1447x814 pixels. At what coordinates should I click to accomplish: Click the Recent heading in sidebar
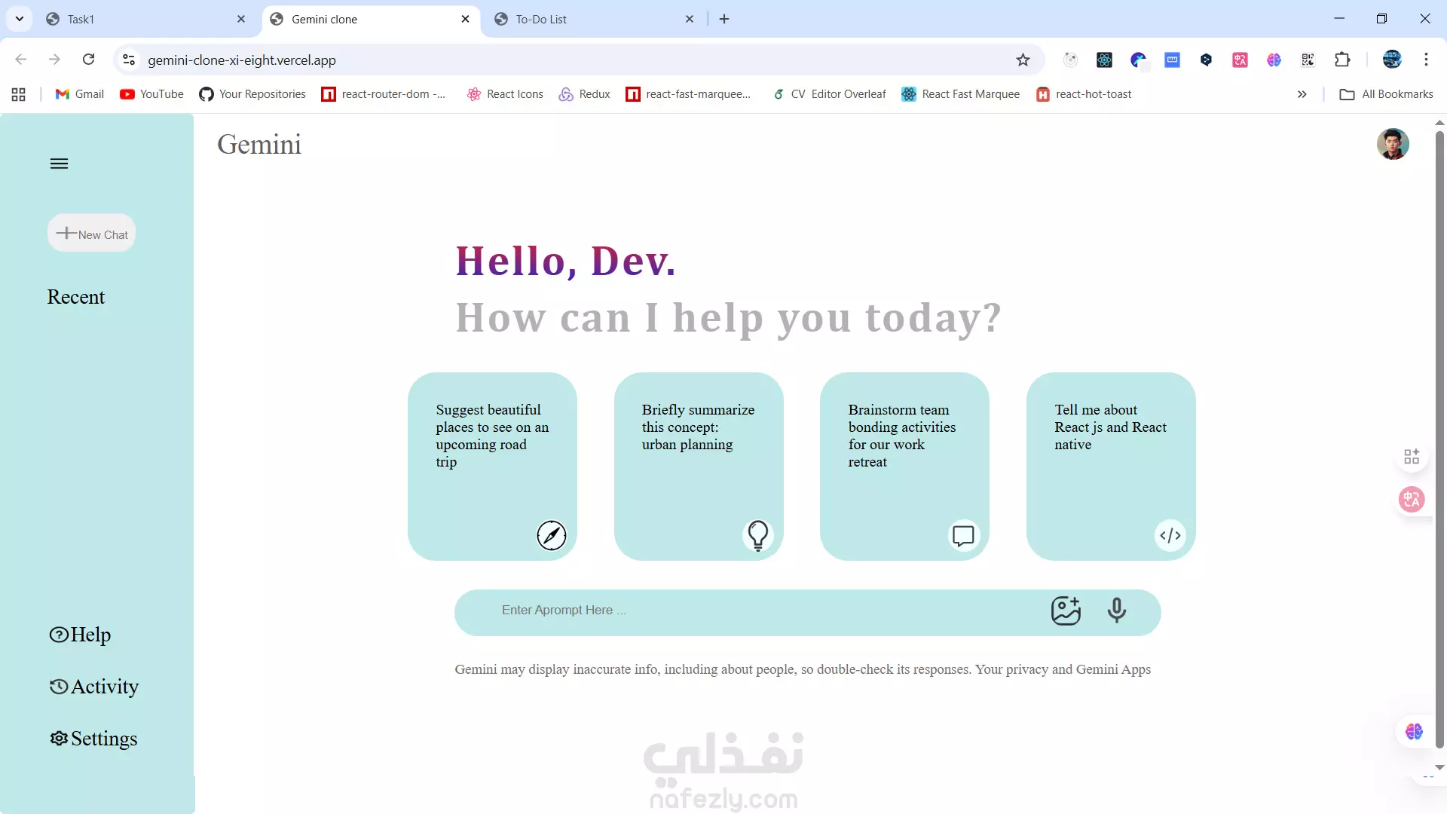coord(76,297)
